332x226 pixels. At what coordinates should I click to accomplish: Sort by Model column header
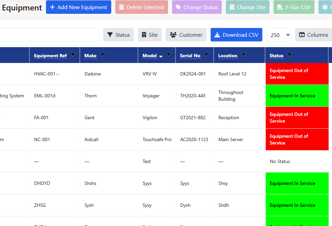tap(150, 56)
